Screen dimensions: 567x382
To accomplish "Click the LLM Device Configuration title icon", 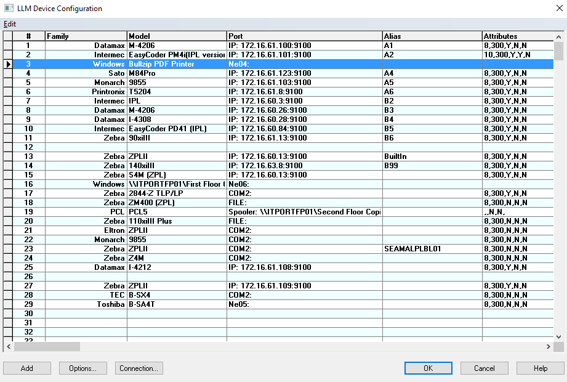I will pyautogui.click(x=9, y=8).
